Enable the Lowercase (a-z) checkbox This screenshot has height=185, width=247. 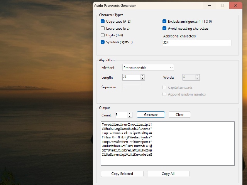[103, 28]
